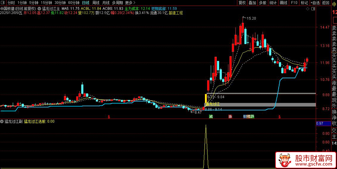Image resolution: width=337 pixels, height=169 pixels.
Task: Click the orange 榜 event marker
Action: pos(249,117)
